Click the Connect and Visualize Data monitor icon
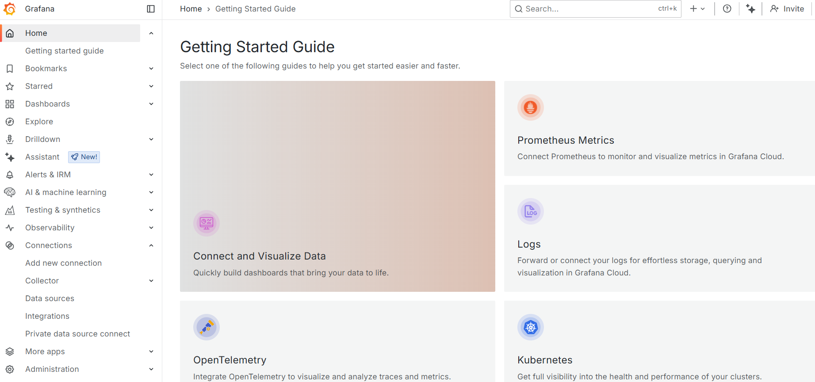 pos(207,223)
